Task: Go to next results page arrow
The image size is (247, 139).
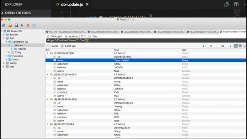Action: pyautogui.click(x=230, y=46)
